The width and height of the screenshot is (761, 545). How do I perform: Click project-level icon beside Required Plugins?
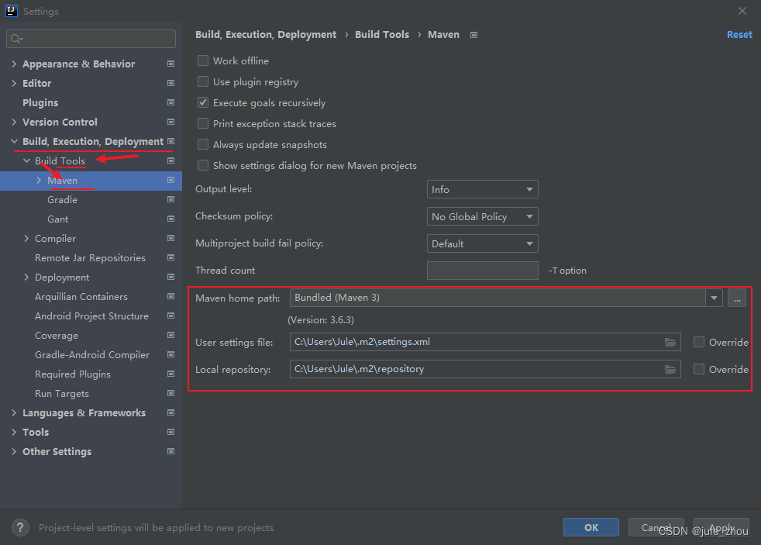pyautogui.click(x=170, y=374)
